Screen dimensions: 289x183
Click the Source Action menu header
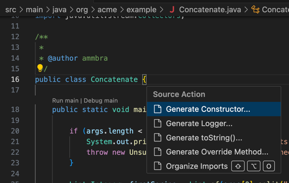(x=179, y=94)
